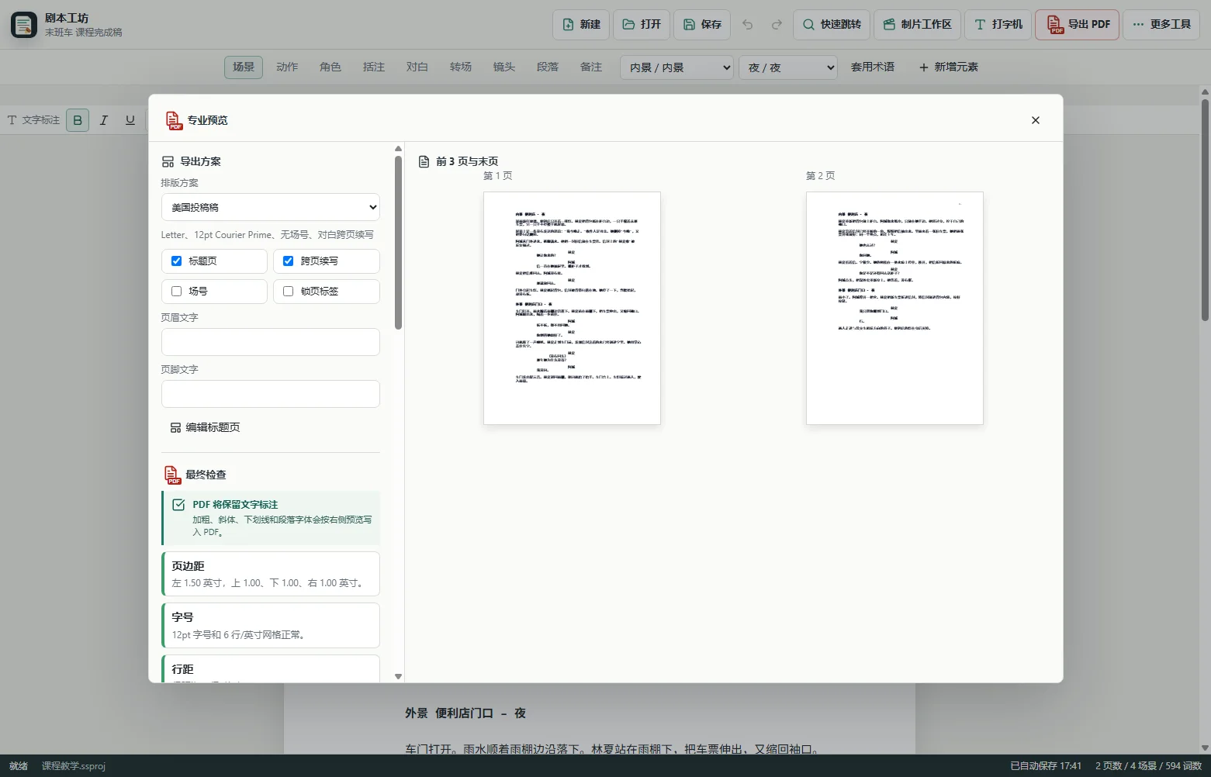Click the 导出 PDF button

tap(1077, 25)
